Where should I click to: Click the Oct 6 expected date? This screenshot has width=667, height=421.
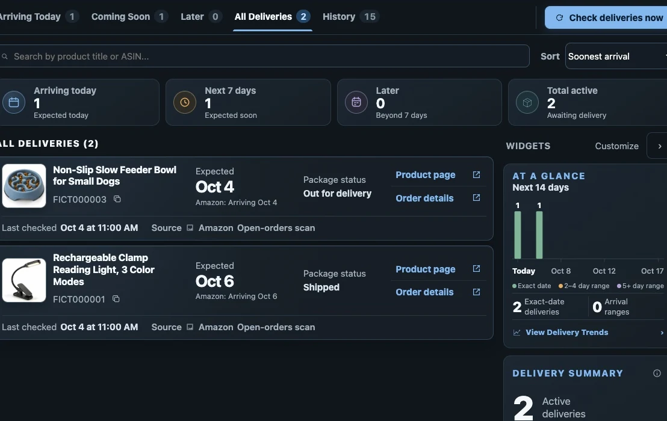point(215,281)
